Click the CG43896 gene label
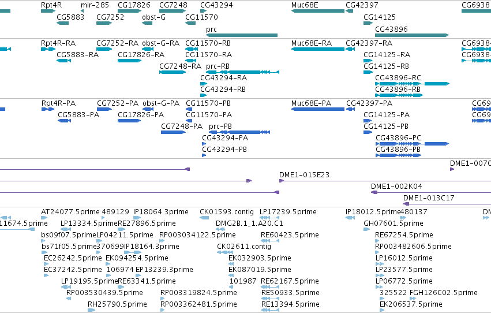Screen dimensions: 491x313 [x=391, y=29]
